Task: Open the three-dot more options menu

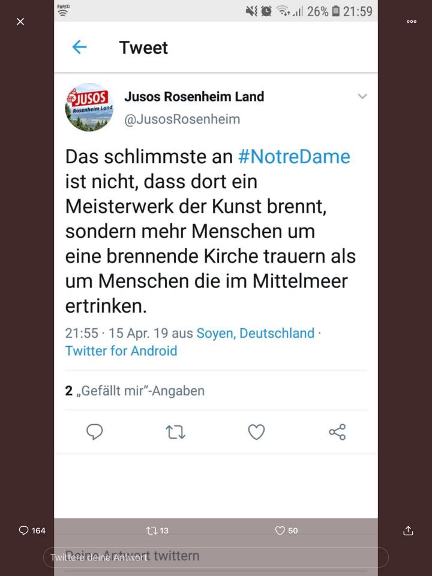Action: click(412, 22)
